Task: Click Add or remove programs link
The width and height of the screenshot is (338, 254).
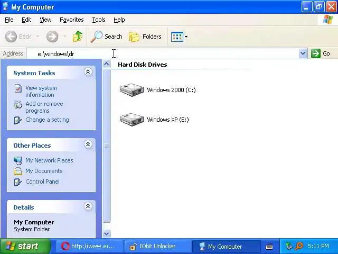Action: 44,107
